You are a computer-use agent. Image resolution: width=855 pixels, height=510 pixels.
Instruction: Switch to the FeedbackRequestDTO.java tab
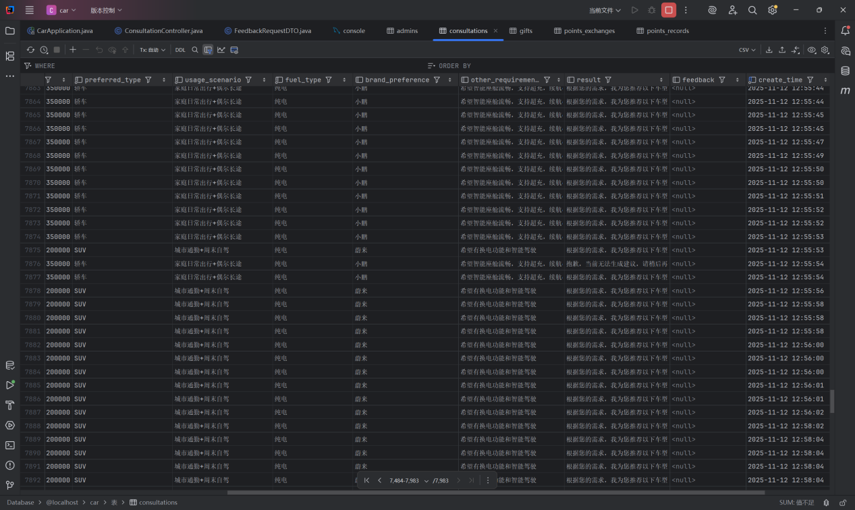pos(268,31)
